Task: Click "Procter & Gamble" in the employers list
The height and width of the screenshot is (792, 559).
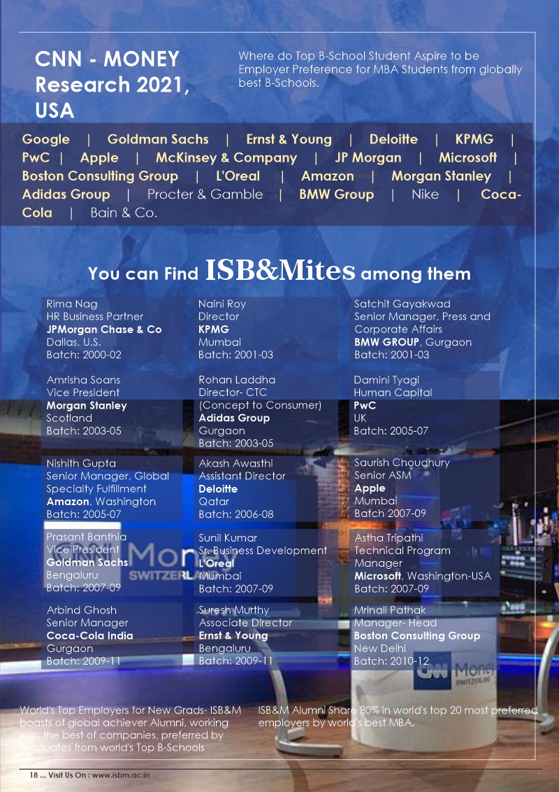Action: (x=205, y=195)
